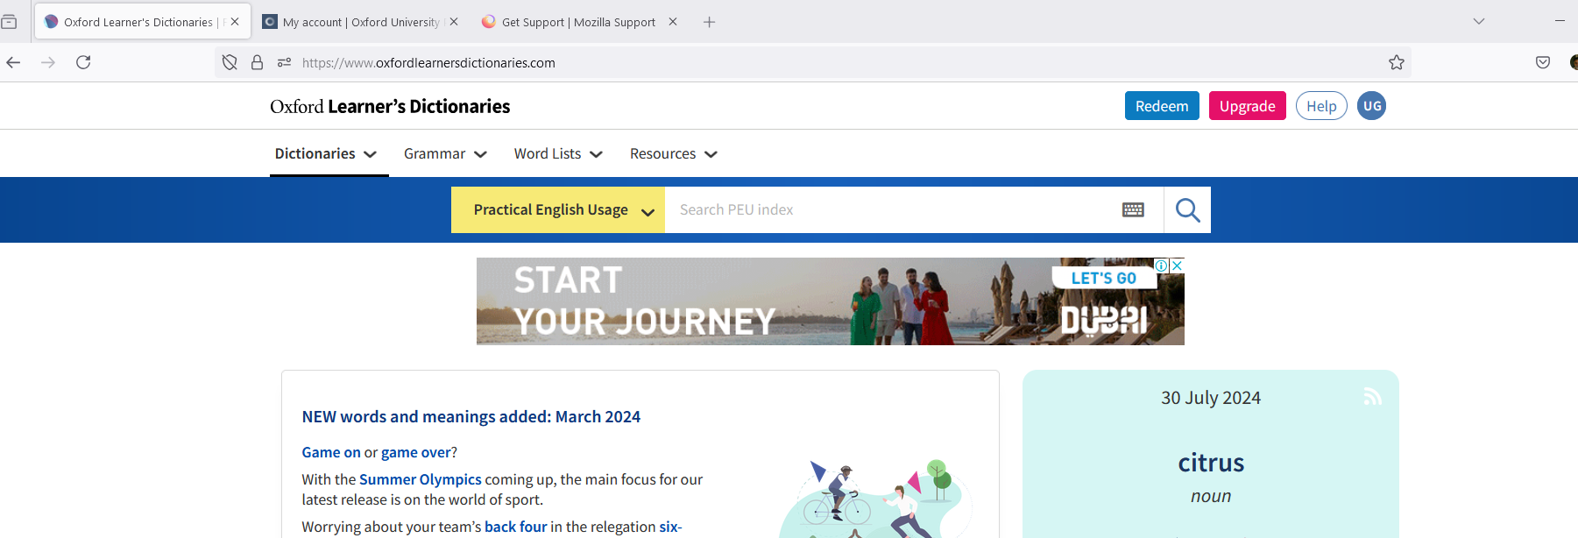Open the LET'S GO Dubai ad button
1578x538 pixels.
[1103, 278]
